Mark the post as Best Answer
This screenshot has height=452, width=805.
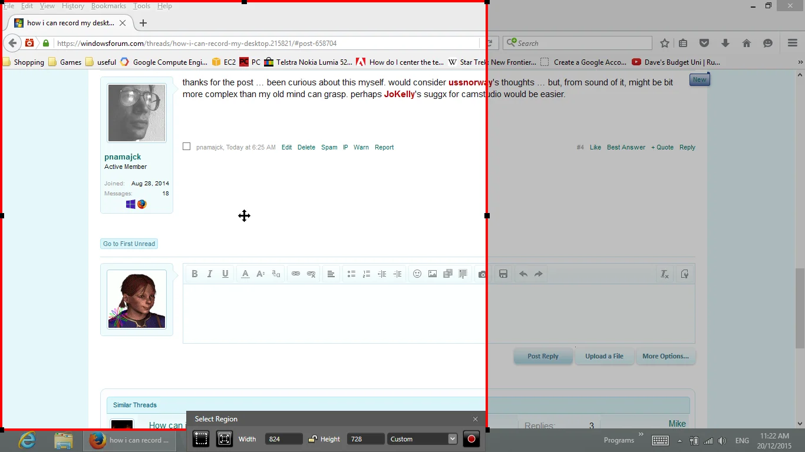(626, 147)
